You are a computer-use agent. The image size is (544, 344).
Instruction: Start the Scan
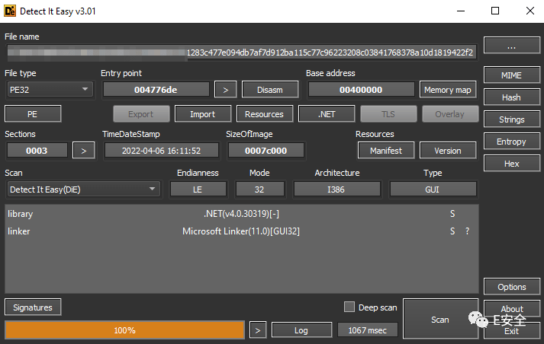pyautogui.click(x=440, y=319)
